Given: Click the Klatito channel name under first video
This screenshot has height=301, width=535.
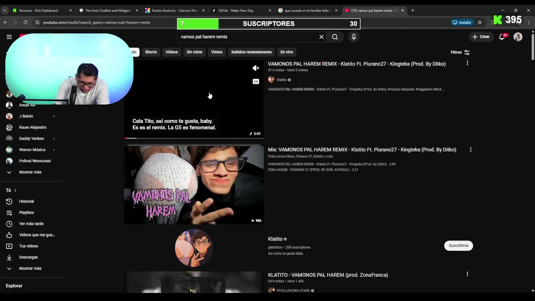Looking at the screenshot, I should [282, 80].
